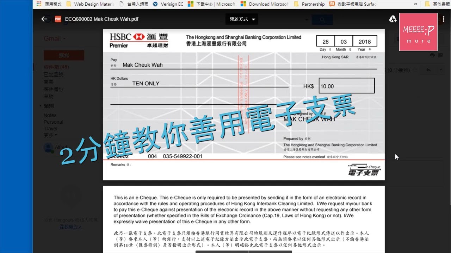Image resolution: width=451 pixels, height=253 pixels.
Task: Open the Notes label in Gmail sidebar
Action: 50,115
